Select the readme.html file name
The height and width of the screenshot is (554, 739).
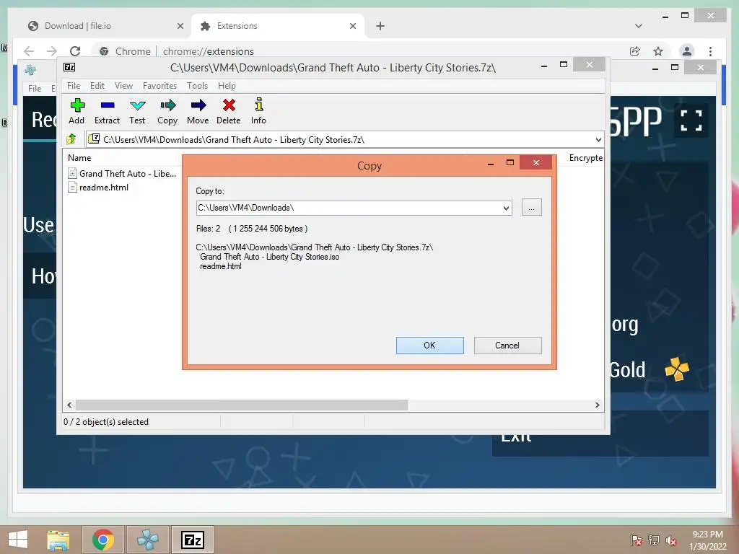[104, 188]
